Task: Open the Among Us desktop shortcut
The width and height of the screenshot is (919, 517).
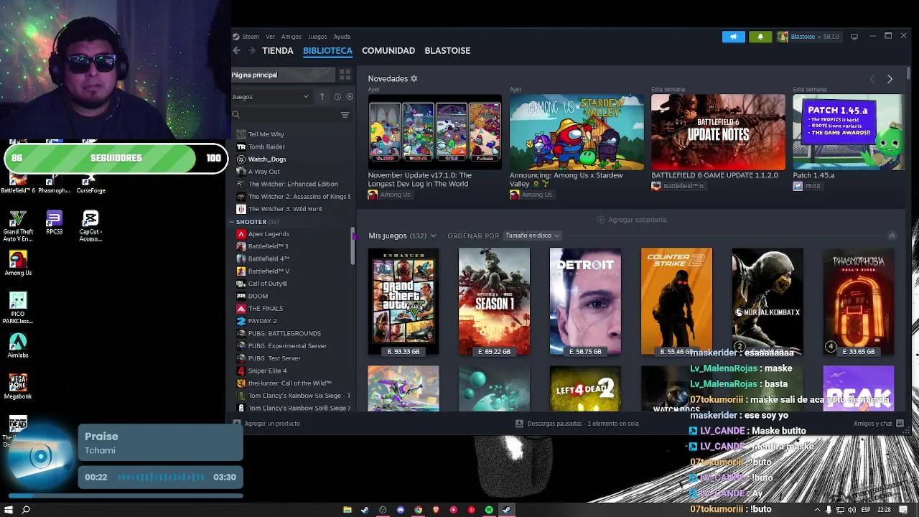Action: tap(18, 263)
